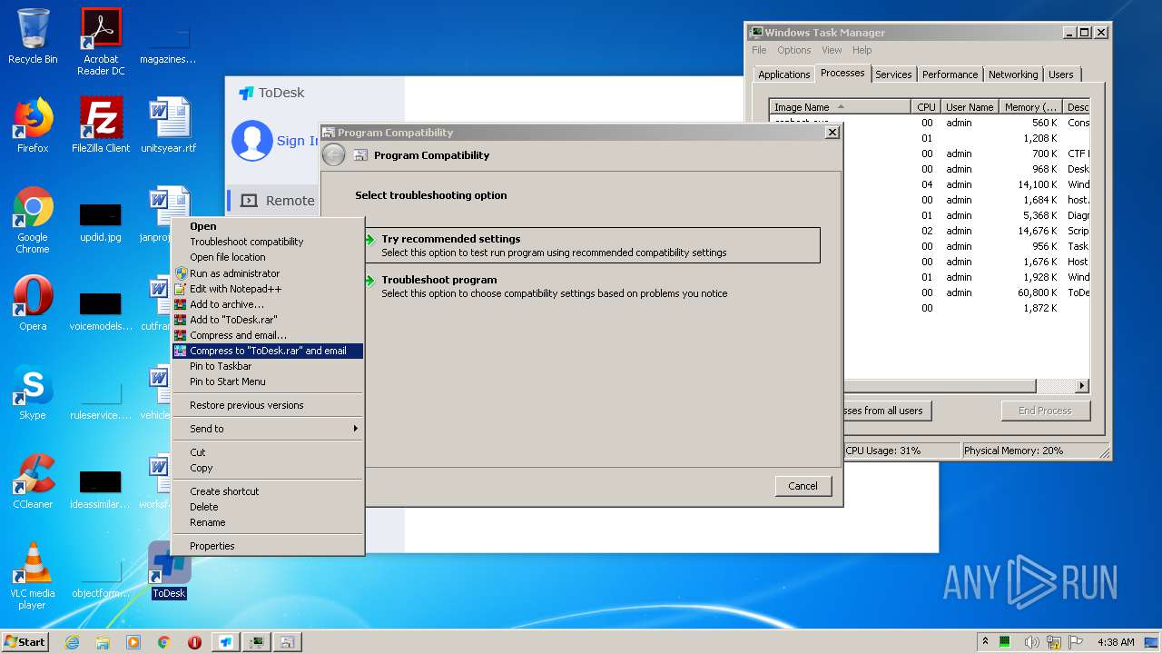Sort by Memory column in Task Manager
The height and width of the screenshot is (654, 1162).
coord(1030,107)
